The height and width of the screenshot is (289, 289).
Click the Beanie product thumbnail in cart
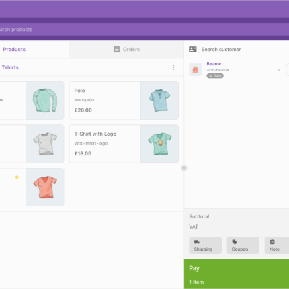(195, 69)
